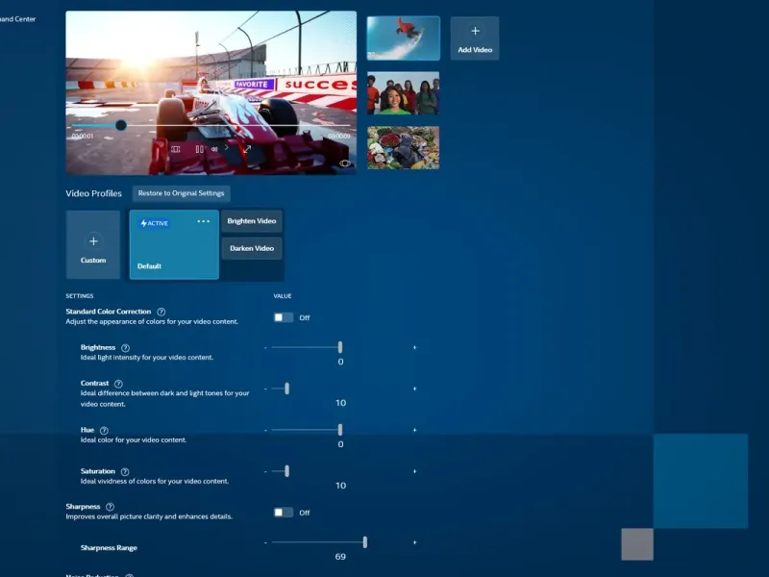
Task: Click the Brightness slider handle
Action: click(x=340, y=347)
